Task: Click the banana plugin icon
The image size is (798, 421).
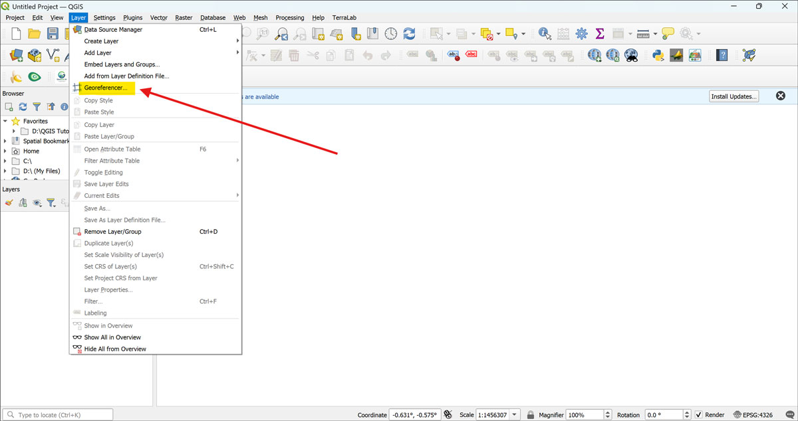Action: [x=16, y=77]
